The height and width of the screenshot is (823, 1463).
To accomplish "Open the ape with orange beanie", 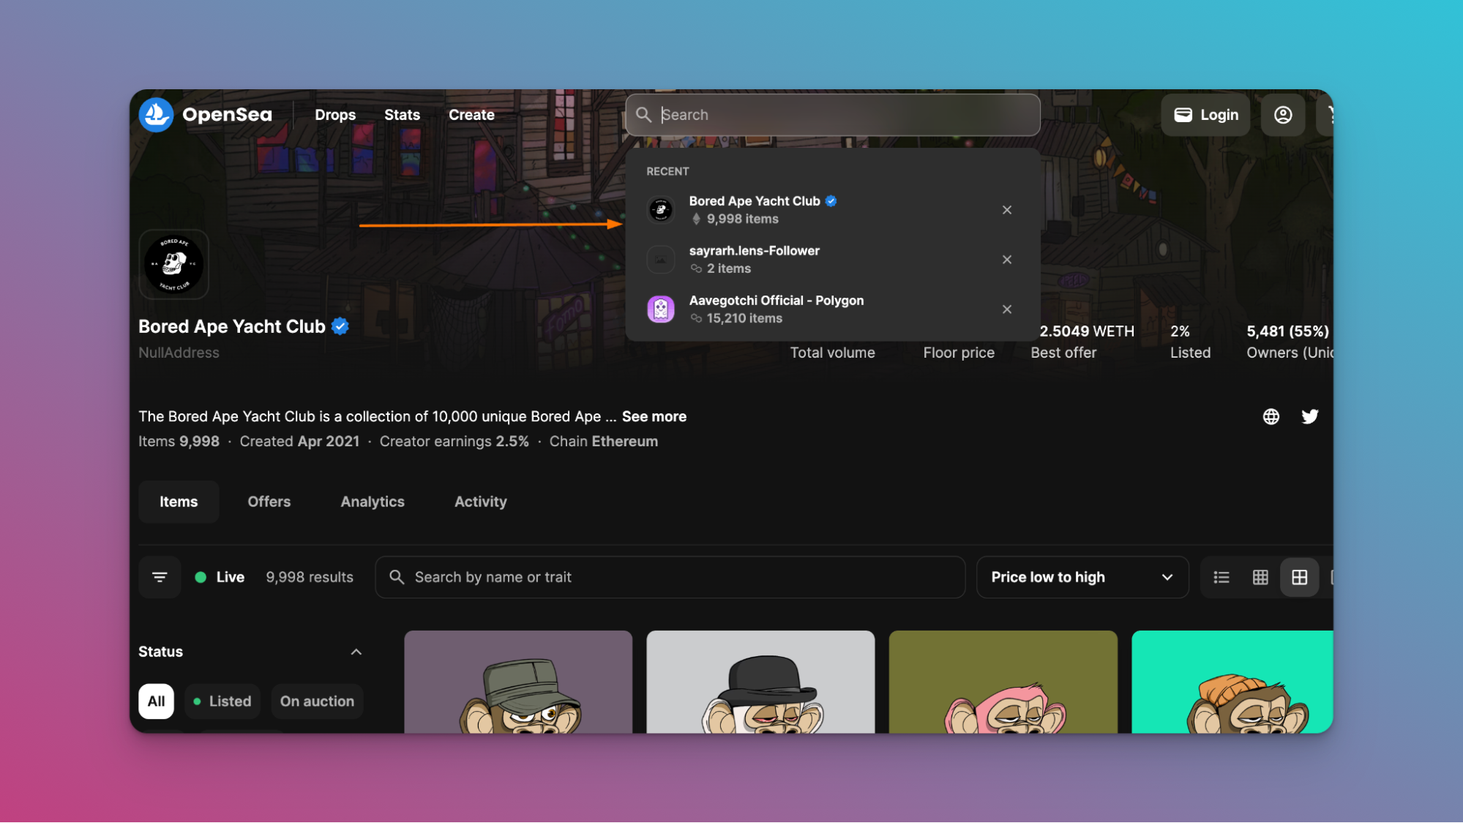I will 1232,682.
